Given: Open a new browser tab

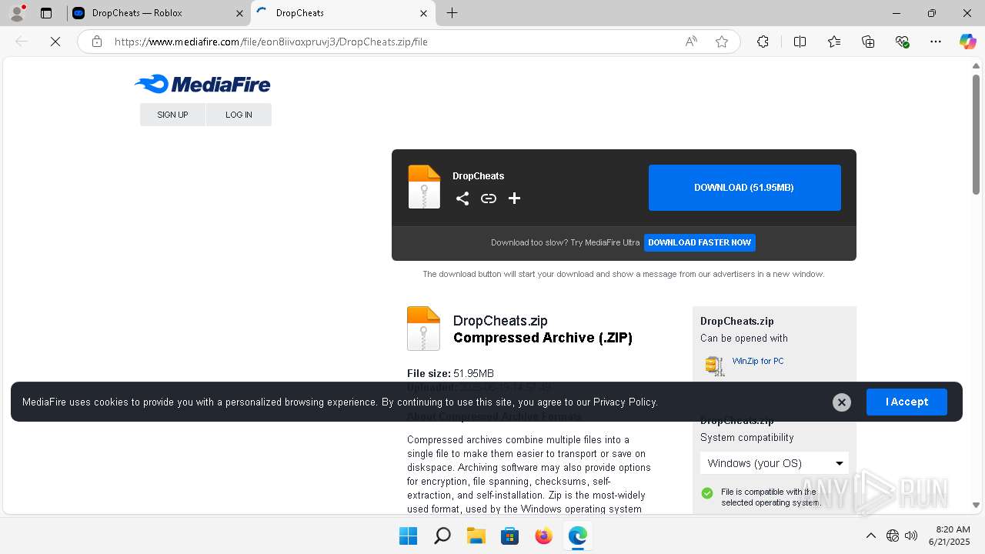Looking at the screenshot, I should tap(452, 13).
